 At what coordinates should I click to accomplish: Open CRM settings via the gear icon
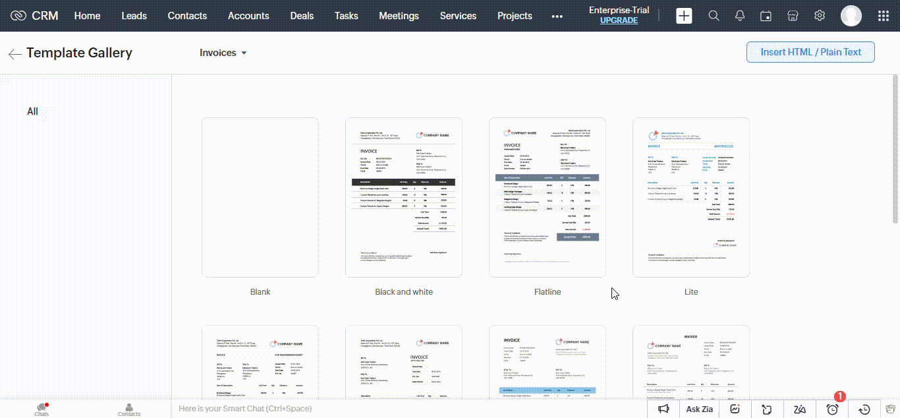click(x=819, y=15)
